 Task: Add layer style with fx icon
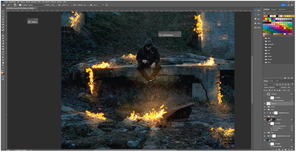276,149
